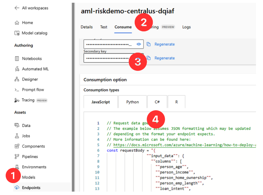Show the primary key with eye icon
This screenshot has height=195, width=263.
tap(139, 44)
